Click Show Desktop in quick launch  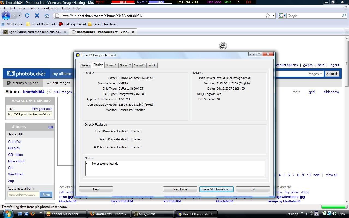(x=20, y=214)
